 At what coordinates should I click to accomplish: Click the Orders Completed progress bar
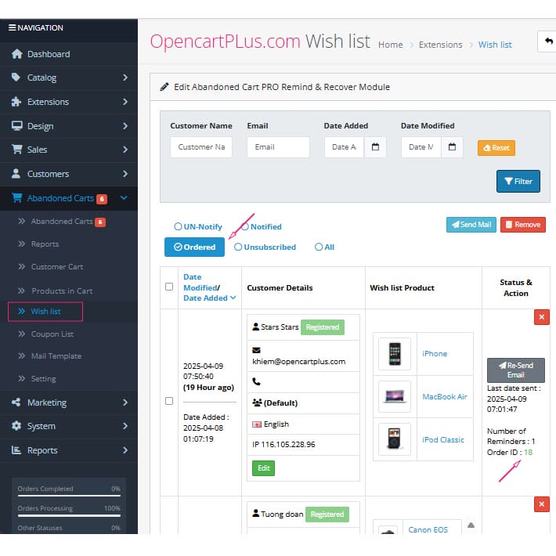pos(69,496)
